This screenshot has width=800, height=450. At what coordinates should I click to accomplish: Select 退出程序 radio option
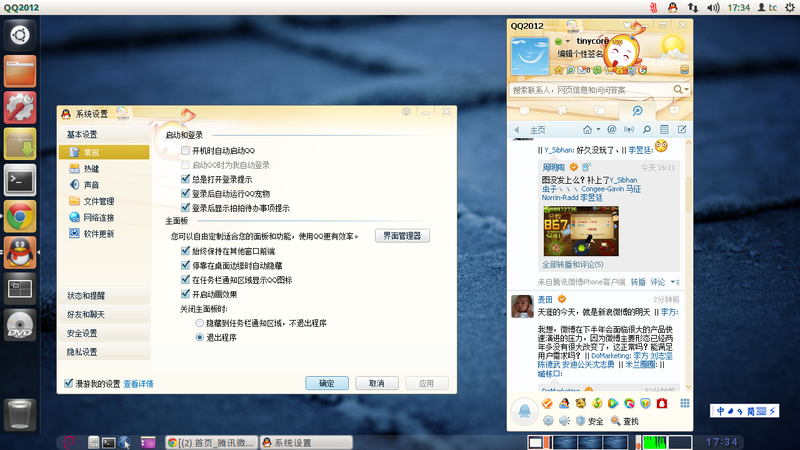[200, 337]
